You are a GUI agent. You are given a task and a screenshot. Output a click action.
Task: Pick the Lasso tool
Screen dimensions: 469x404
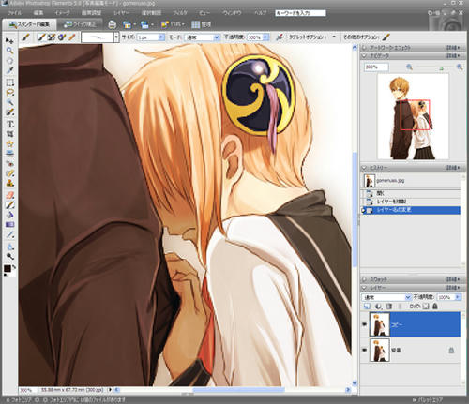(x=9, y=93)
